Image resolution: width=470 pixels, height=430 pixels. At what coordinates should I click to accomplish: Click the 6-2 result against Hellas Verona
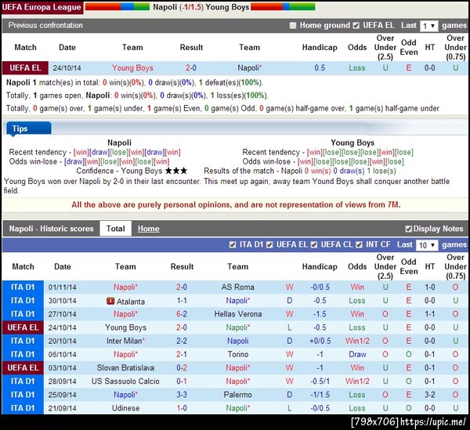pyautogui.click(x=182, y=314)
